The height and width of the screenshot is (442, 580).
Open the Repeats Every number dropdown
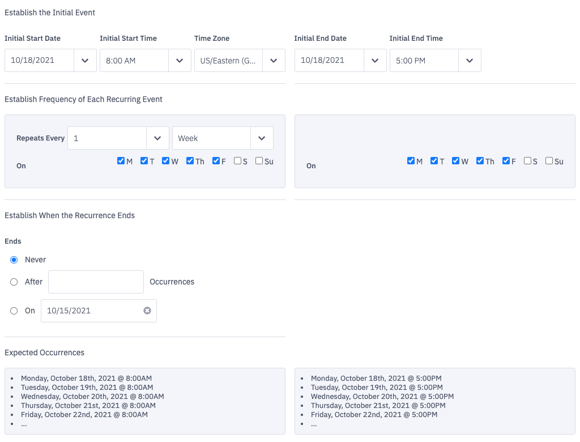[x=157, y=138]
